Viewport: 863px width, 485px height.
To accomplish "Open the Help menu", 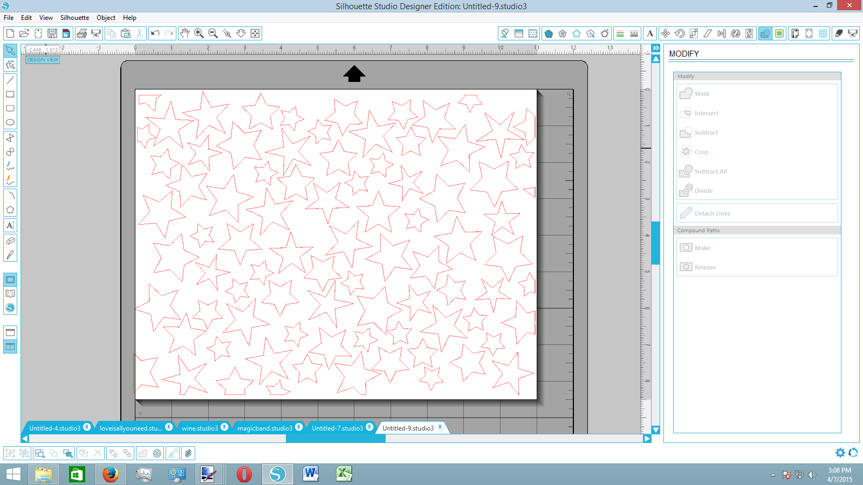I will point(129,18).
